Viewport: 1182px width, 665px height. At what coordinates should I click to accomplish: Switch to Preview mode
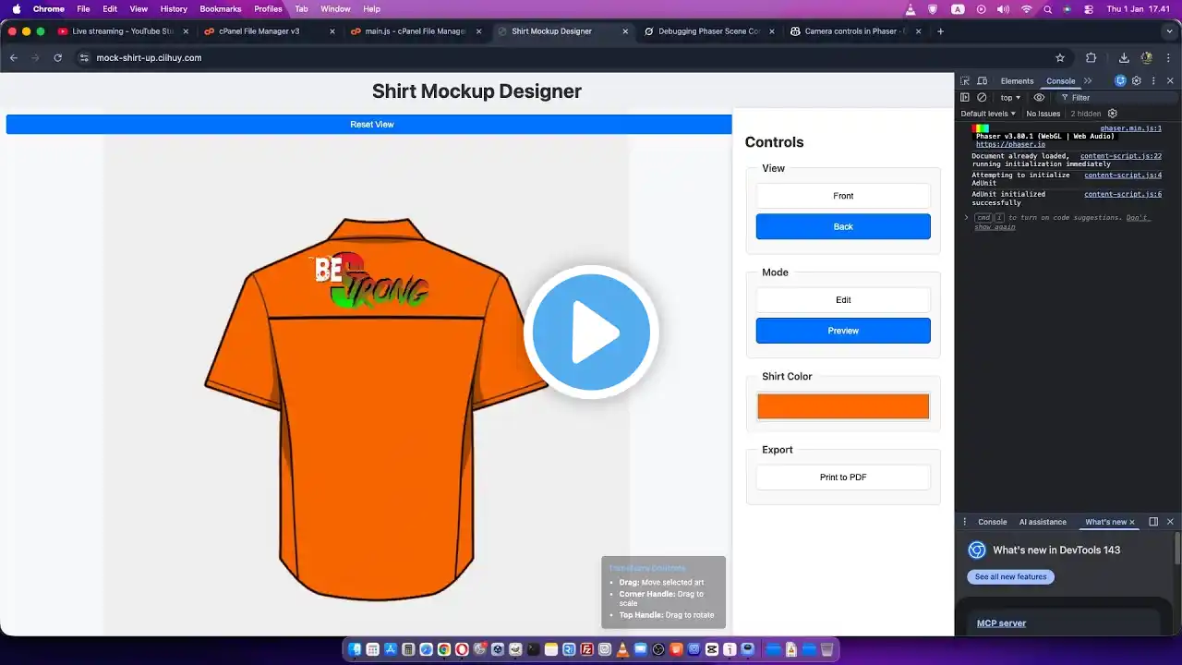pos(843,331)
